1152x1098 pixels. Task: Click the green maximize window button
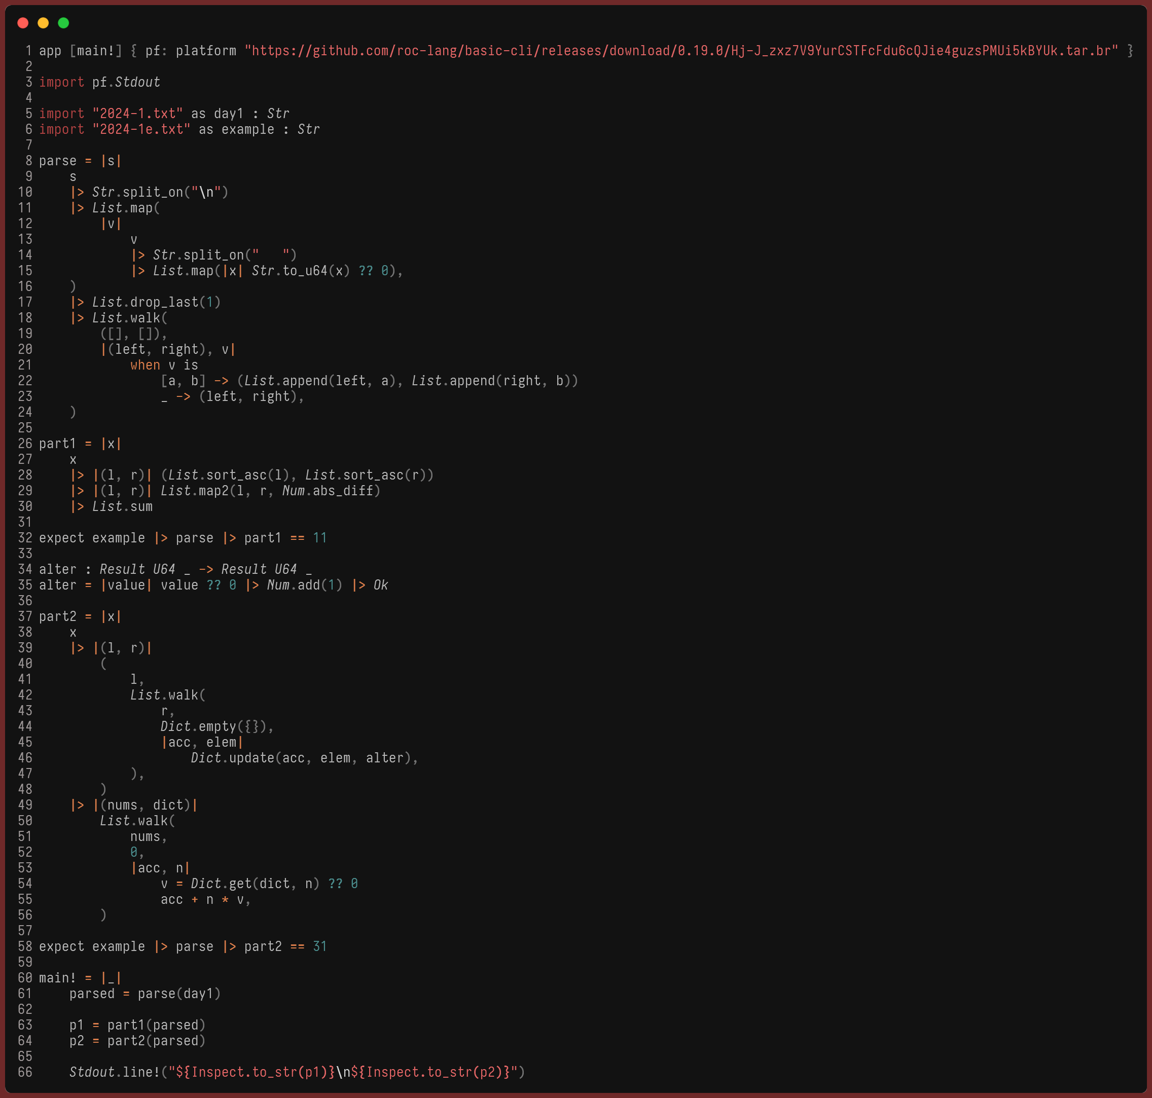pyautogui.click(x=64, y=23)
